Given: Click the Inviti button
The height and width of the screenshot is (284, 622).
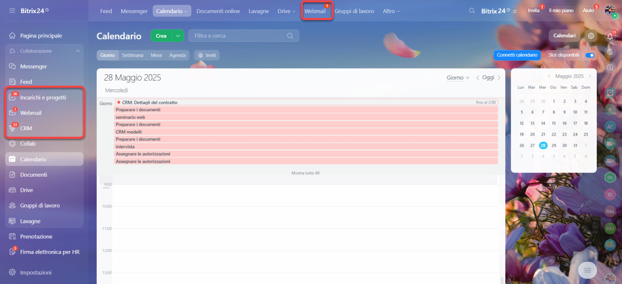Looking at the screenshot, I should (207, 55).
